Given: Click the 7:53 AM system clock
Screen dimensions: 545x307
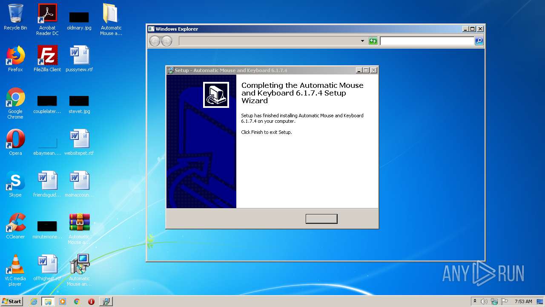Looking at the screenshot, I should (x=523, y=301).
